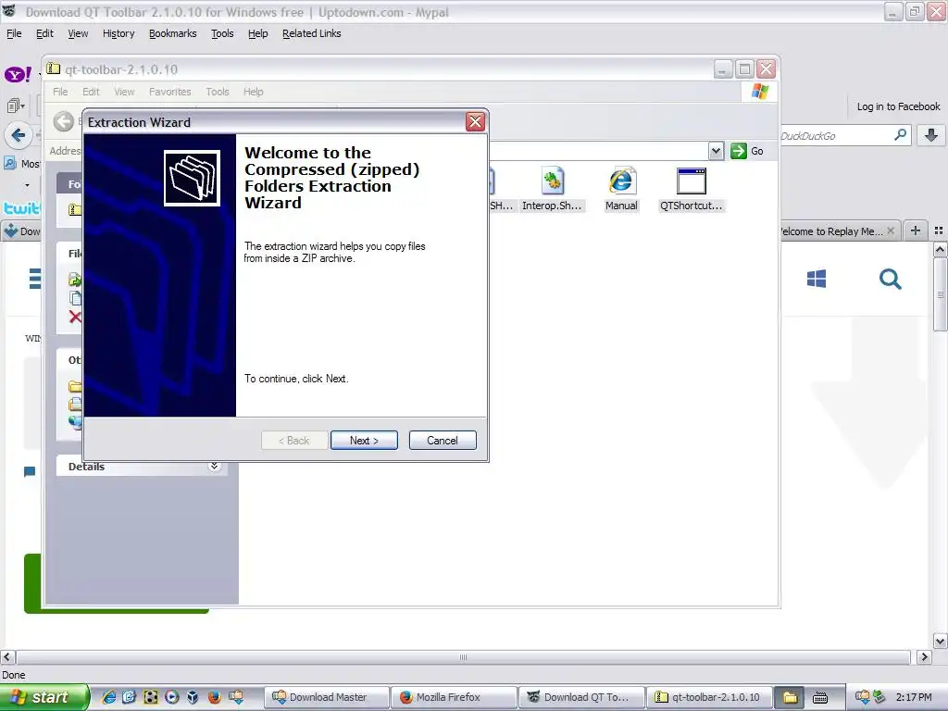Click the clock showing 2:17 PM
The image size is (948, 711).
914,697
